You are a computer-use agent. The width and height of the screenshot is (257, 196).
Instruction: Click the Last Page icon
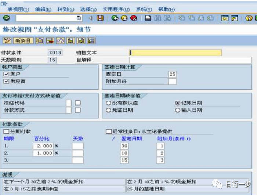coord(210,18)
